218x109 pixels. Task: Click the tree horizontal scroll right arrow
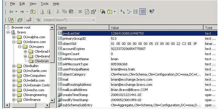(x=47, y=105)
